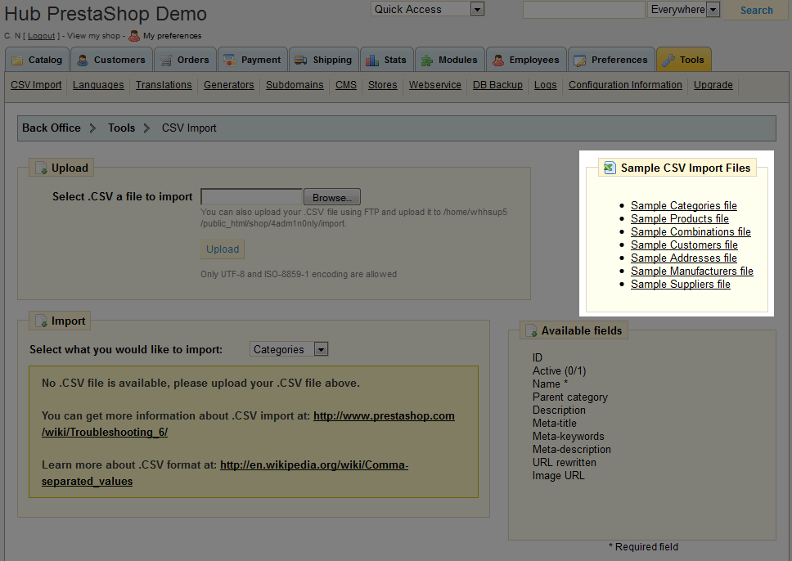The width and height of the screenshot is (792, 561).
Task: Click the Catalog tab icon
Action: click(17, 61)
